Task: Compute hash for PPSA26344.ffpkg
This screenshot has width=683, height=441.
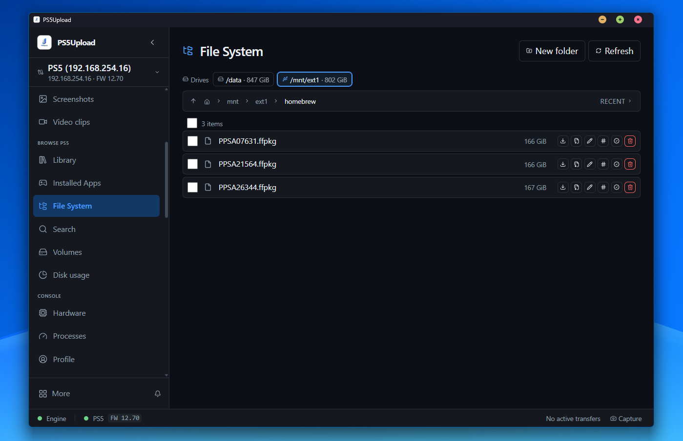Action: [603, 187]
